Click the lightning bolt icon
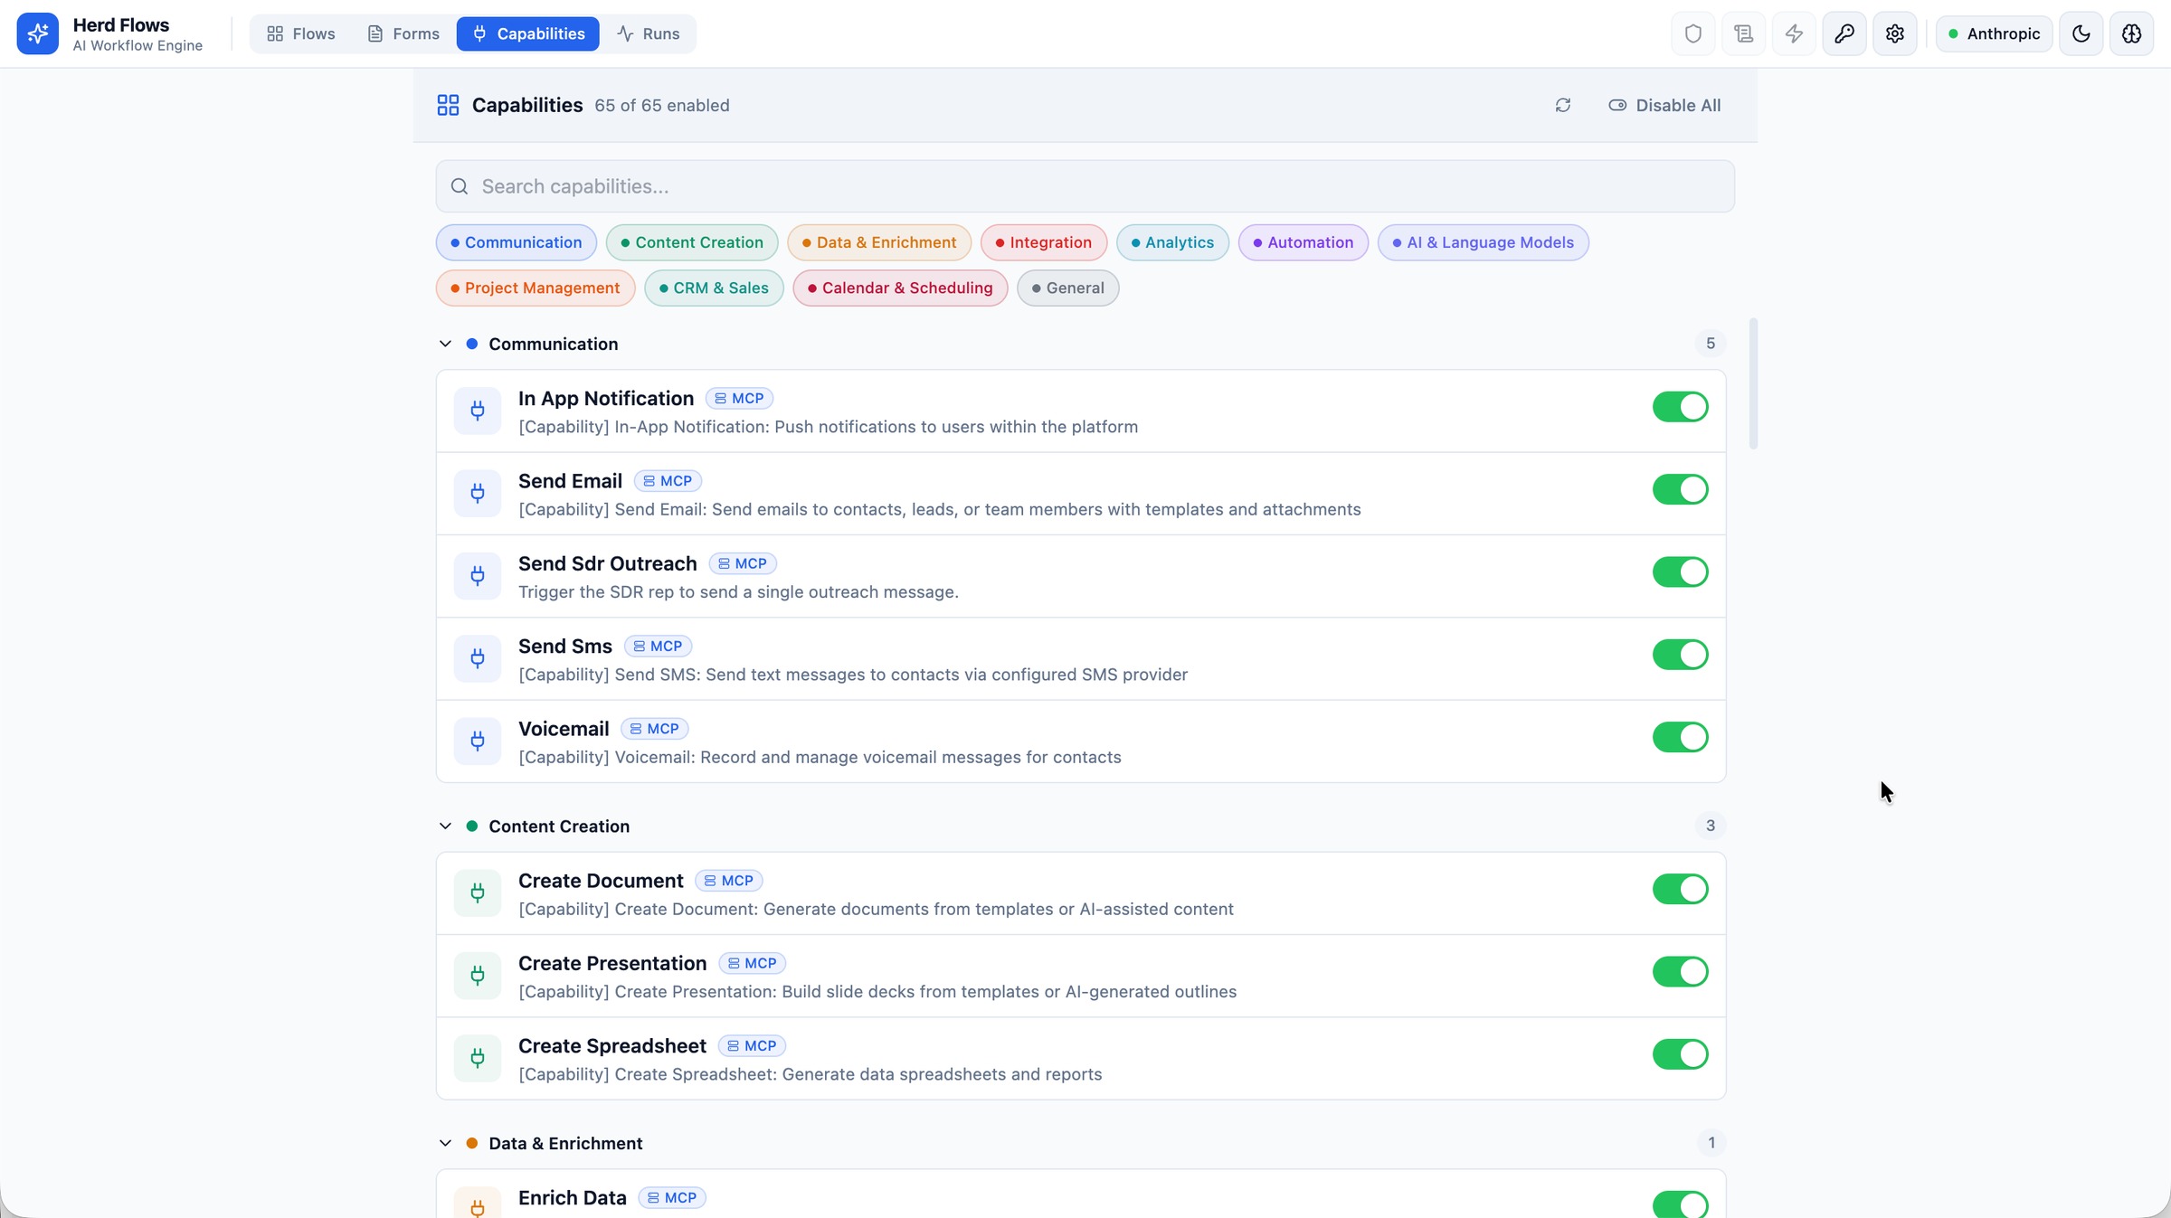This screenshot has width=2171, height=1218. click(1794, 33)
